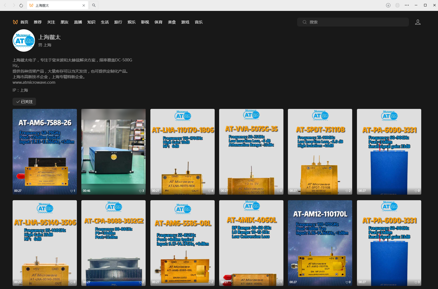Click the 上海鳌太 profile name
The height and width of the screenshot is (289, 438).
click(x=49, y=37)
